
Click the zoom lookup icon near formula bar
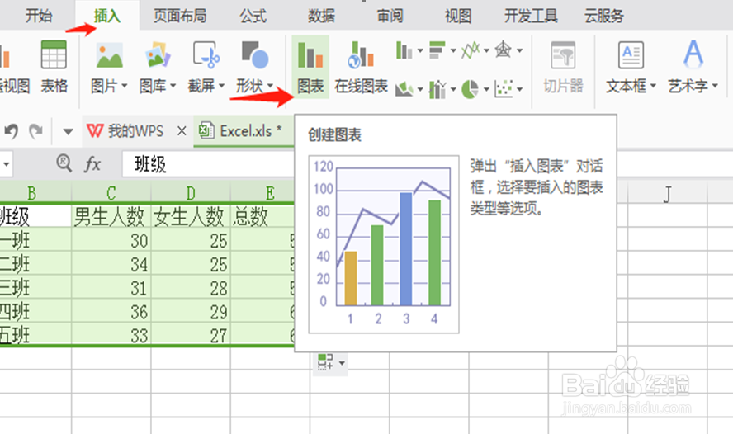click(64, 163)
